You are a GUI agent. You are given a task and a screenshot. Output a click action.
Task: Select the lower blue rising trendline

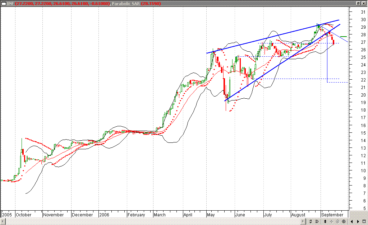click(282, 62)
